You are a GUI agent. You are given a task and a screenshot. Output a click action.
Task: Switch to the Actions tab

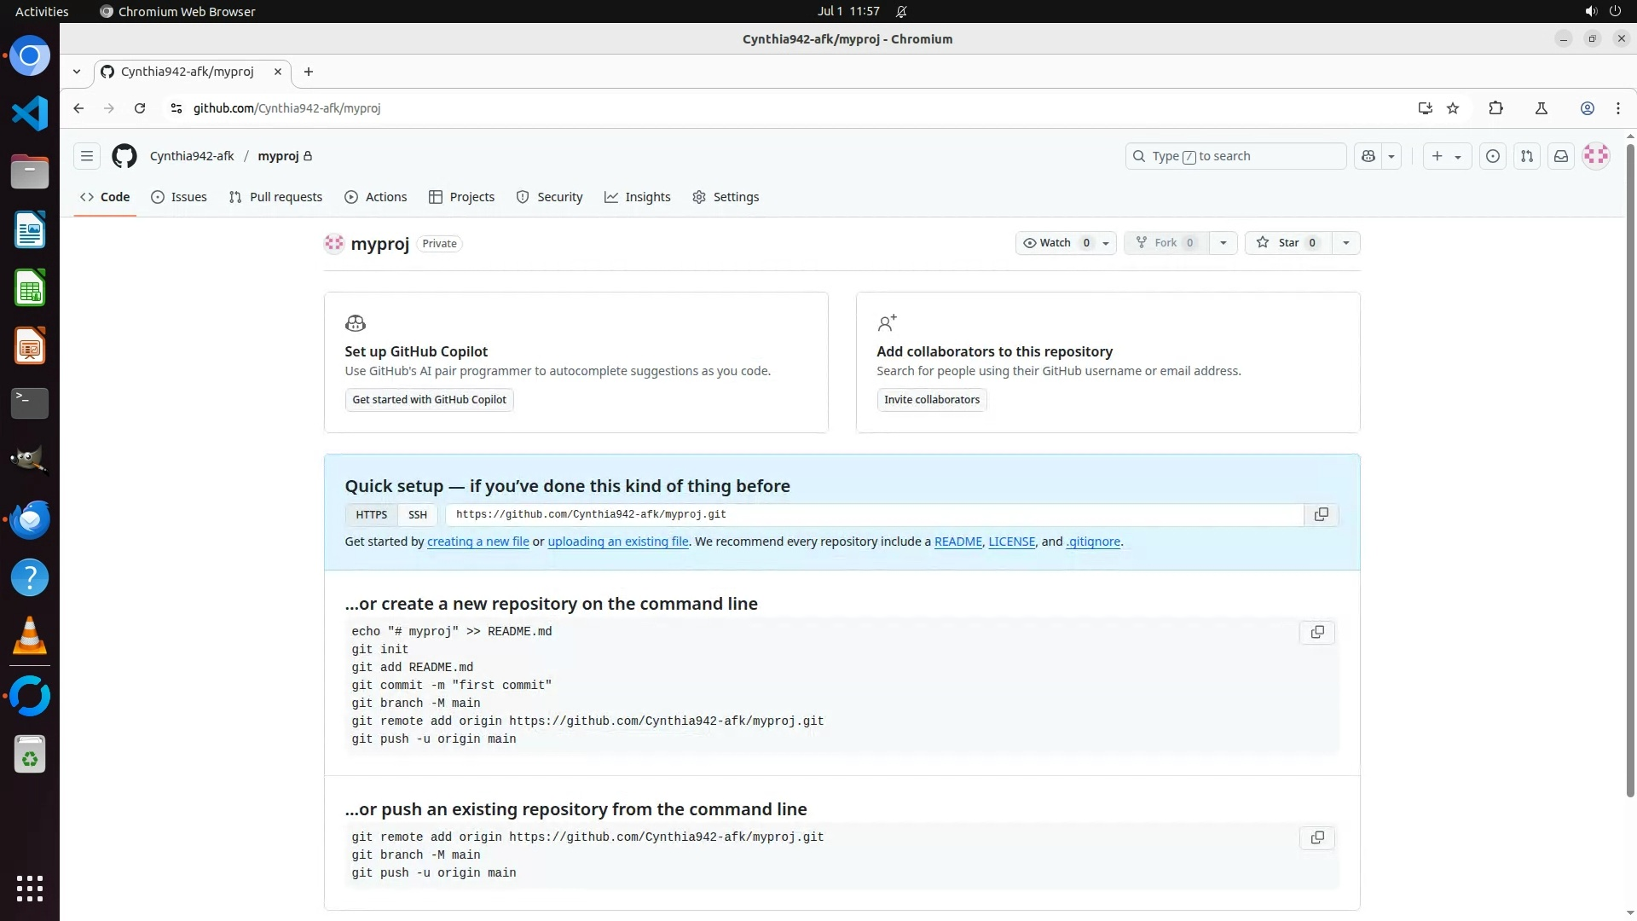[x=376, y=197]
